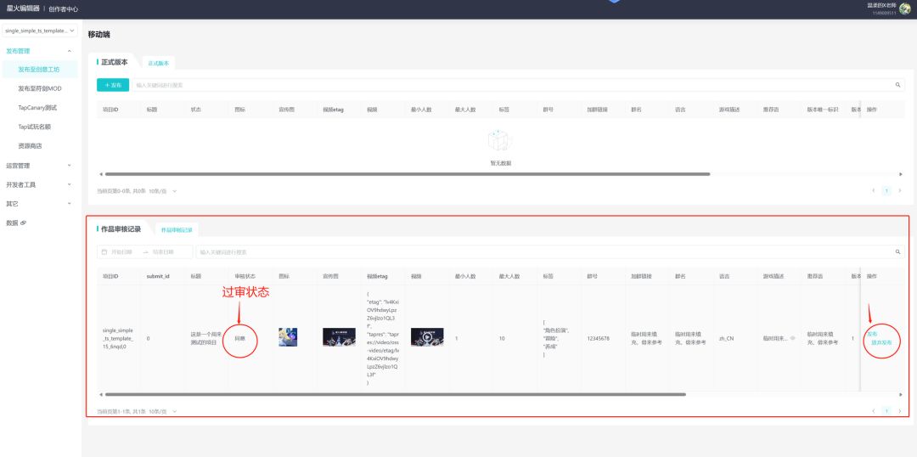
Task: Open TapCanary测试 in the sidebar
Action: click(x=37, y=108)
